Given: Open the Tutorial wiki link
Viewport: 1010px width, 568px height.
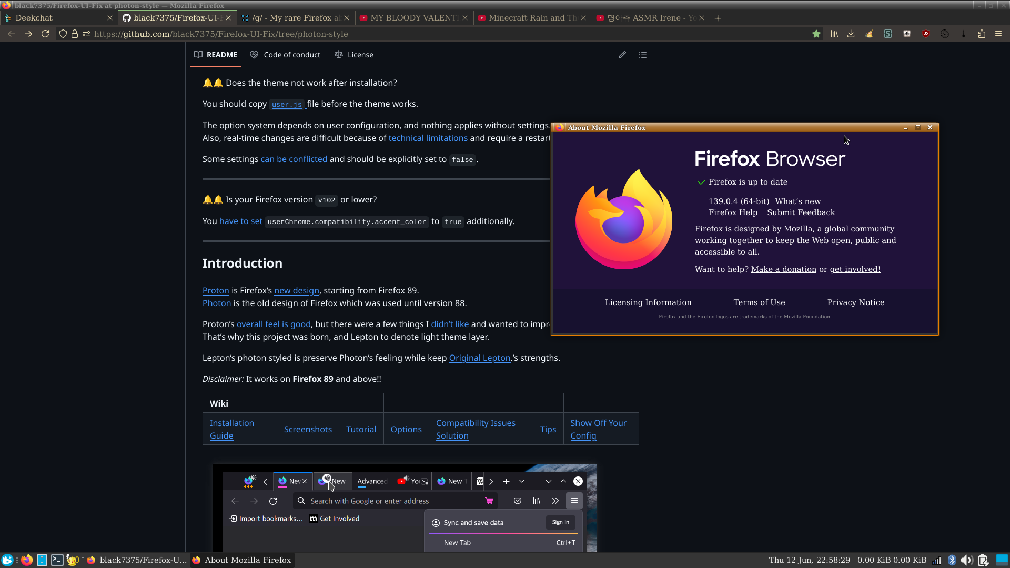Looking at the screenshot, I should pos(361,429).
